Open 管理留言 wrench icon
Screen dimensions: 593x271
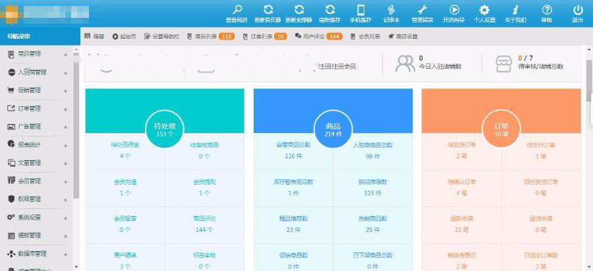(422, 9)
